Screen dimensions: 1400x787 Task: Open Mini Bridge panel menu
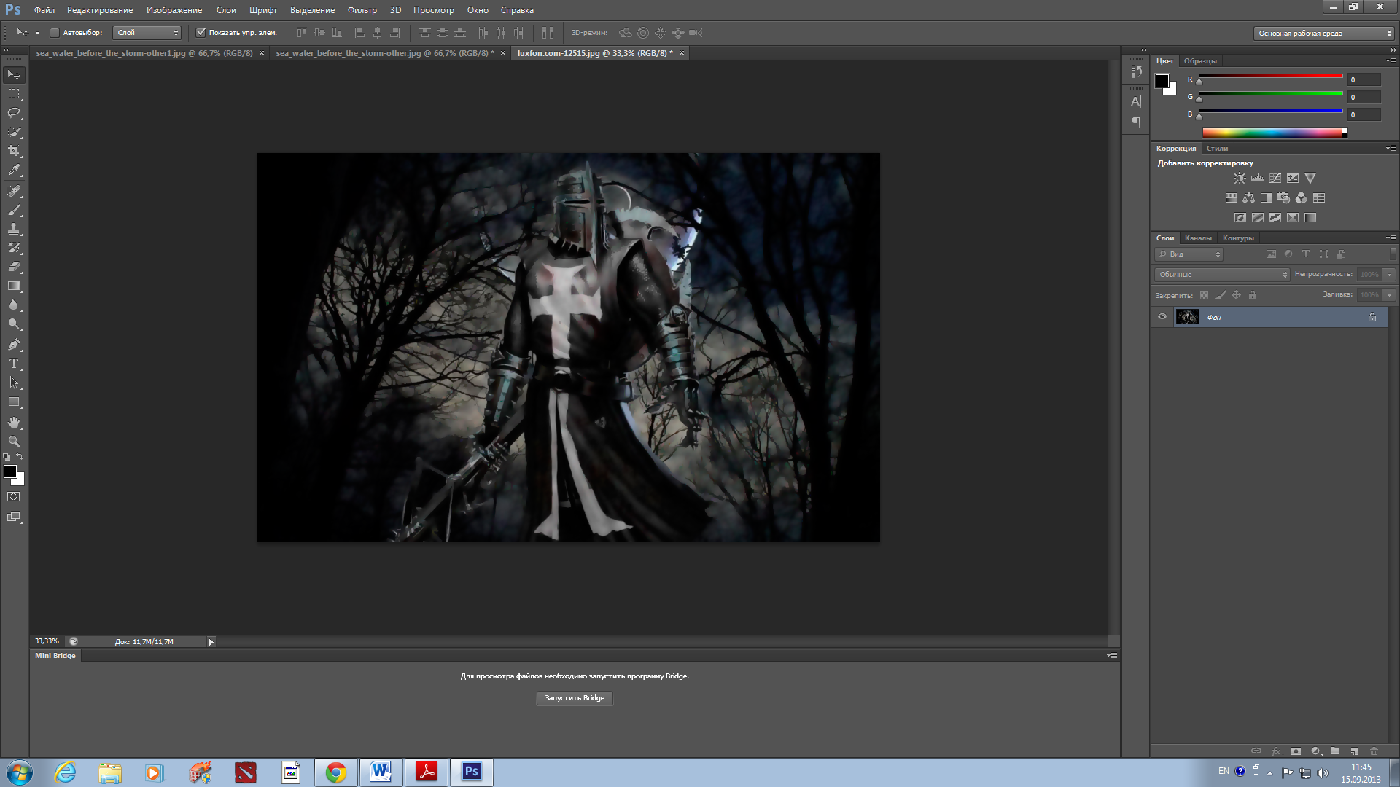click(1112, 656)
